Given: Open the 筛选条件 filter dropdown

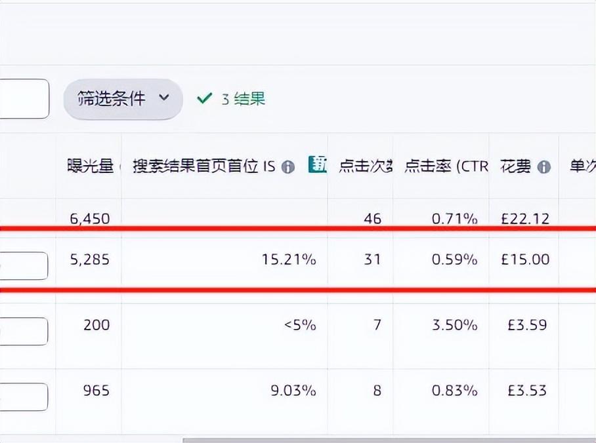Looking at the screenshot, I should [x=122, y=99].
